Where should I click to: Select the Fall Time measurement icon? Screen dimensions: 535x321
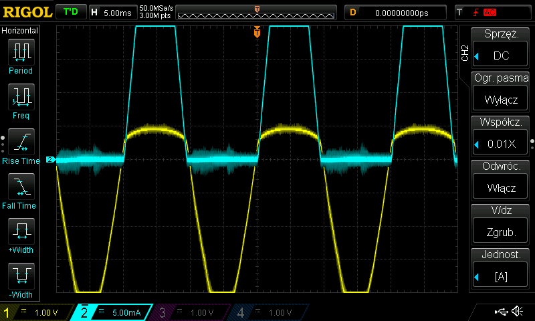pyautogui.click(x=21, y=187)
